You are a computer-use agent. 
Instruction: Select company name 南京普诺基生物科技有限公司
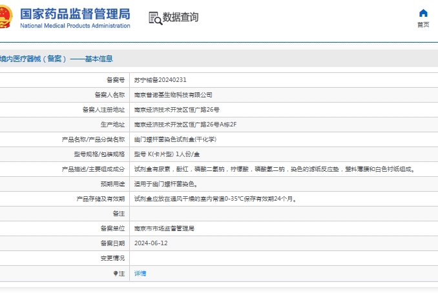click(x=173, y=95)
